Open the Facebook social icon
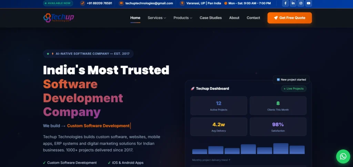The height and width of the screenshot is (167, 353). (x=285, y=3)
